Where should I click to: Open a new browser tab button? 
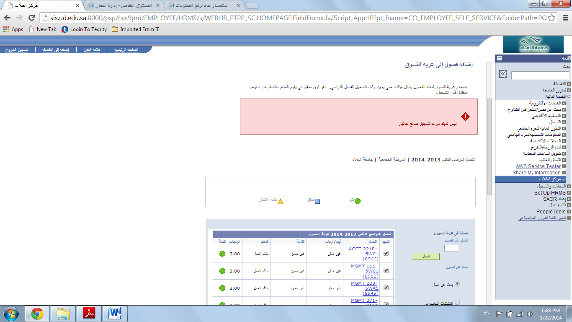point(252,5)
